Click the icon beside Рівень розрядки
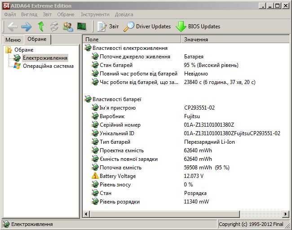The image size is (292, 230). 95,202
